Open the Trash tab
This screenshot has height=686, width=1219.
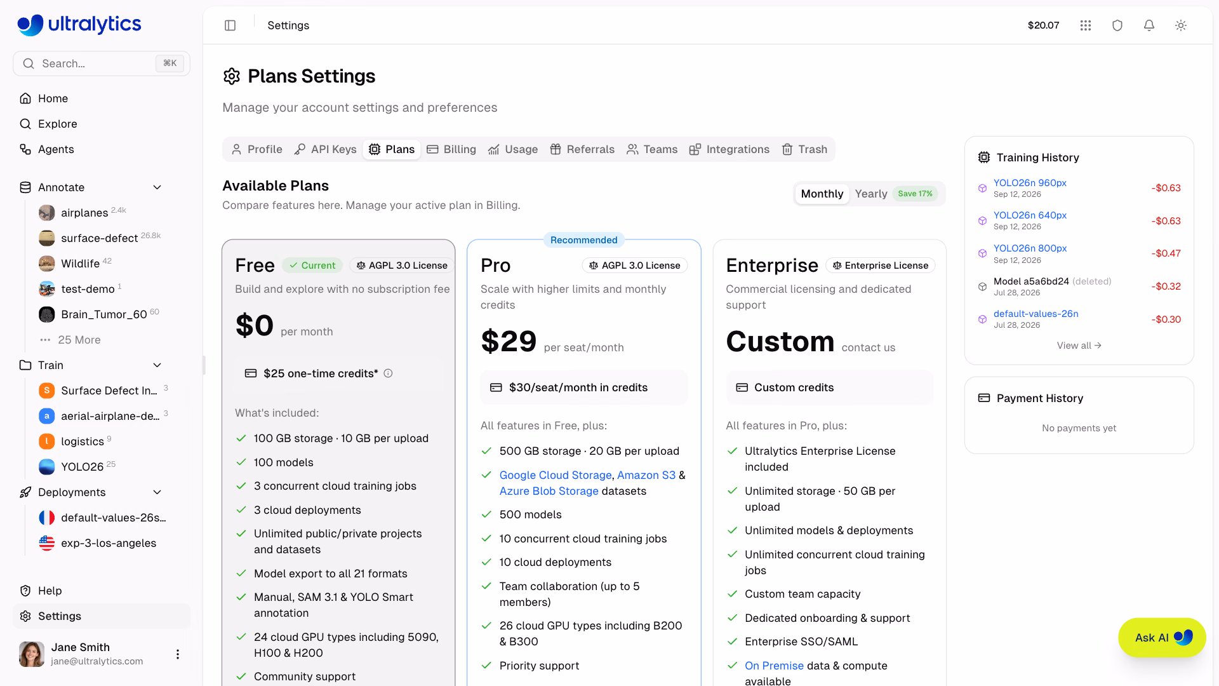pyautogui.click(x=804, y=149)
